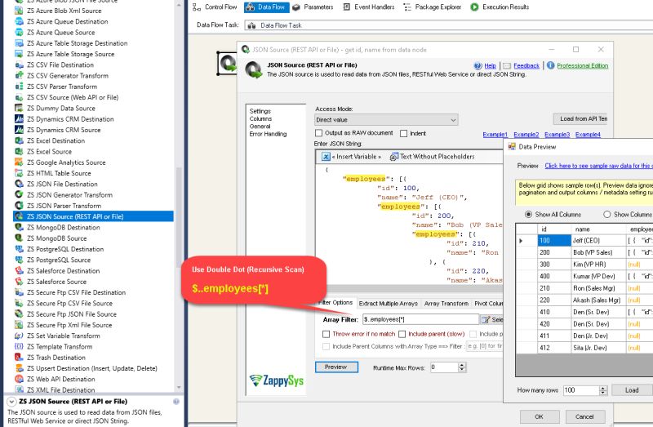Image resolution: width=653 pixels, height=427 pixels.
Task: Open the Execution Results tab
Action: (500, 7)
